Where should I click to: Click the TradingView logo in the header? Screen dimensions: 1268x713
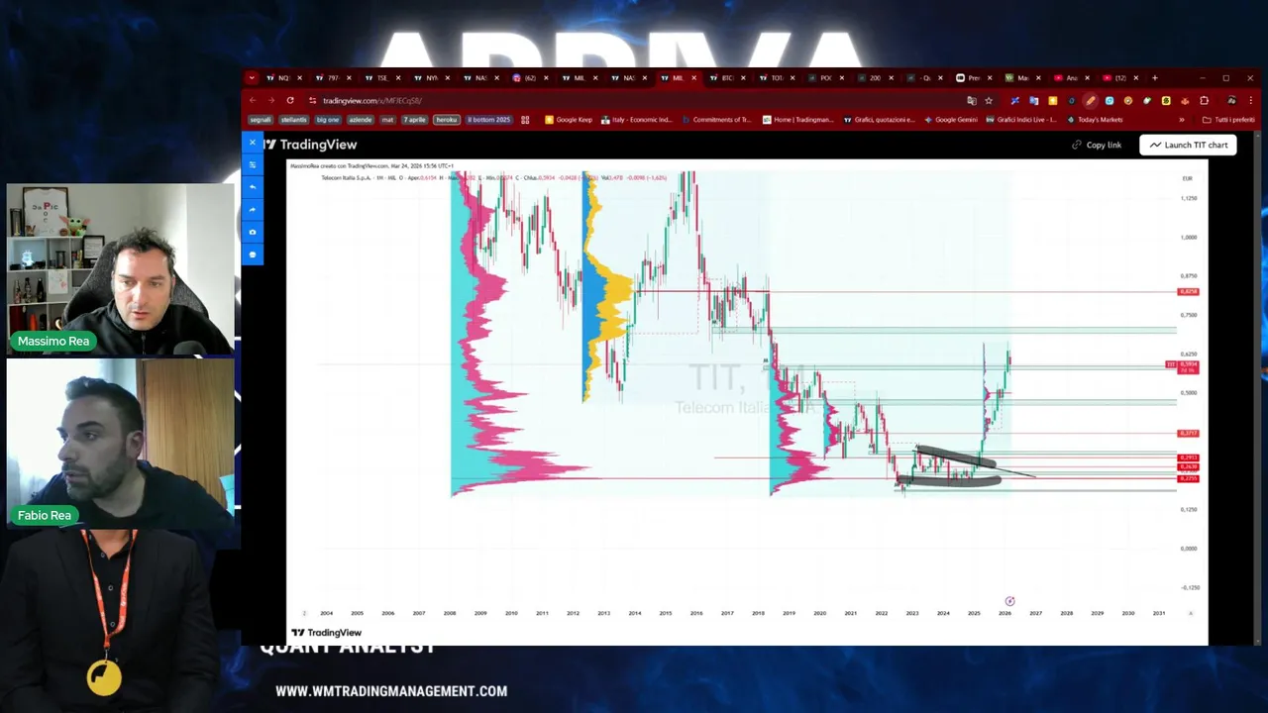310,145
